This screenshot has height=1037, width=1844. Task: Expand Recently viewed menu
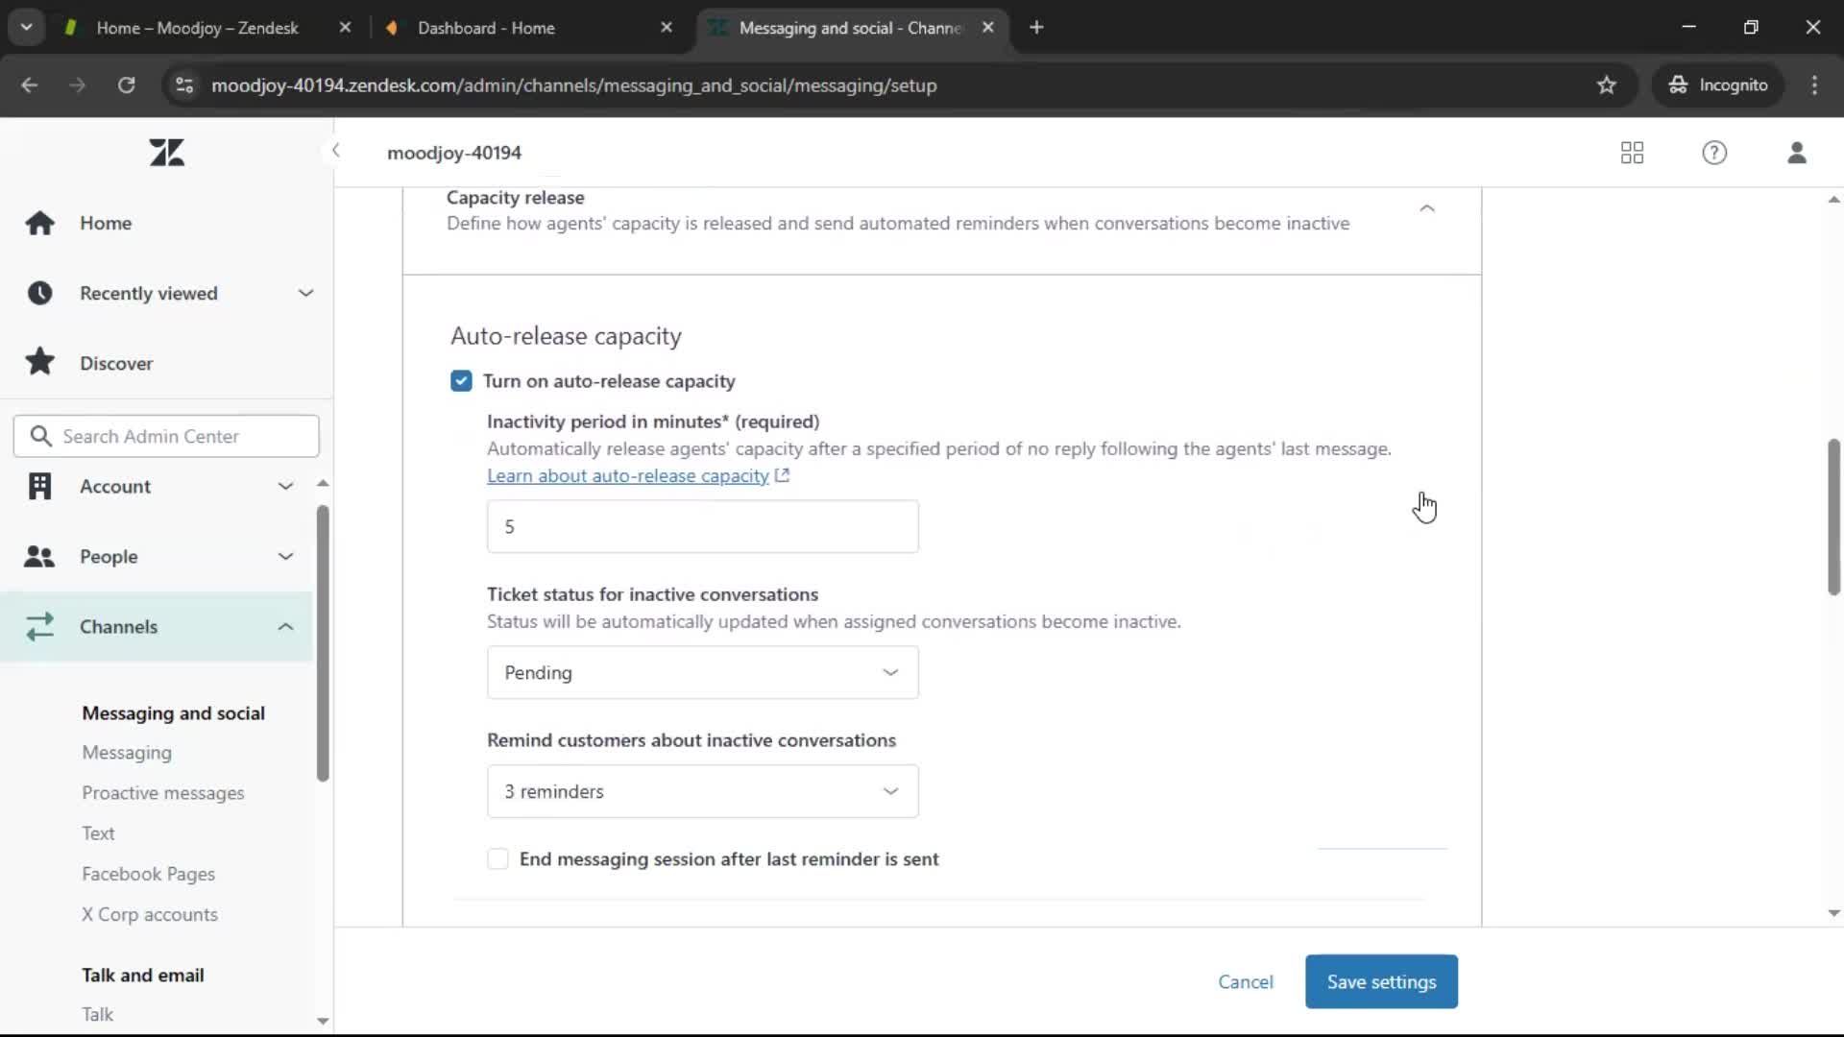click(305, 293)
